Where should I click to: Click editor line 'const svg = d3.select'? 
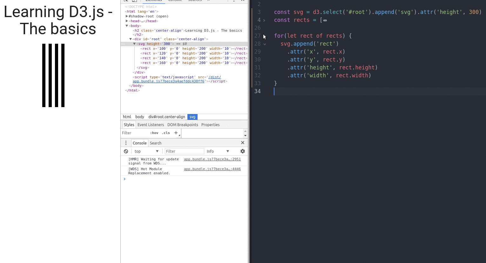click(x=378, y=12)
